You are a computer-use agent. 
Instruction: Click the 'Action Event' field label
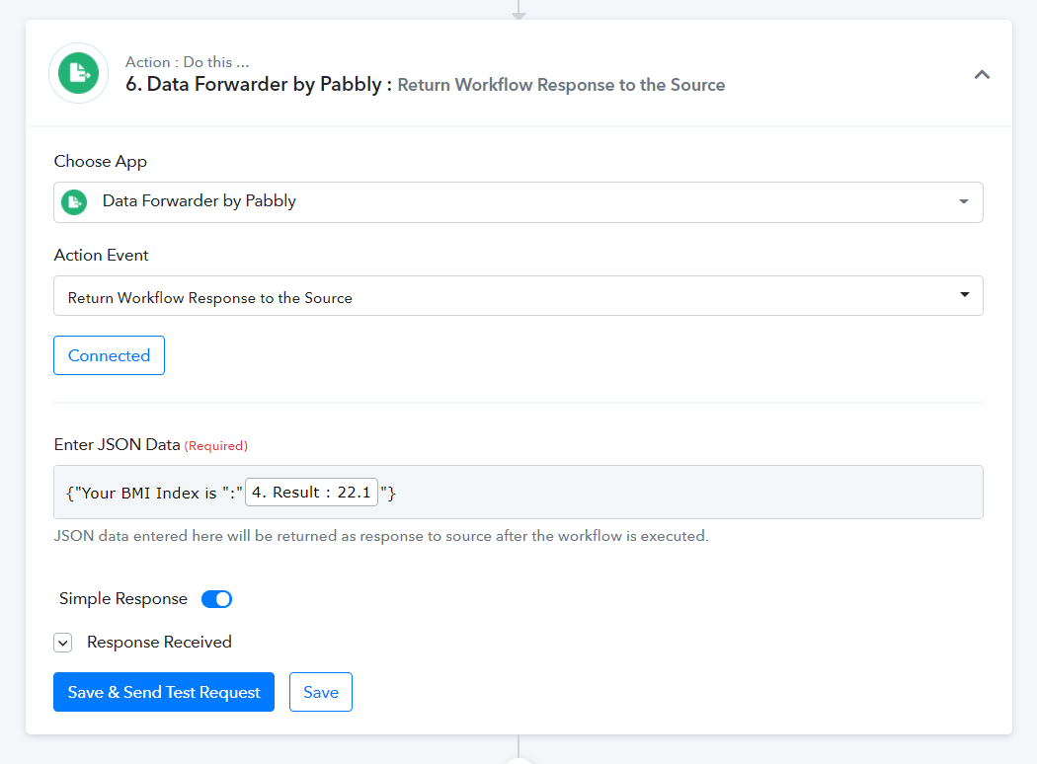coord(101,255)
